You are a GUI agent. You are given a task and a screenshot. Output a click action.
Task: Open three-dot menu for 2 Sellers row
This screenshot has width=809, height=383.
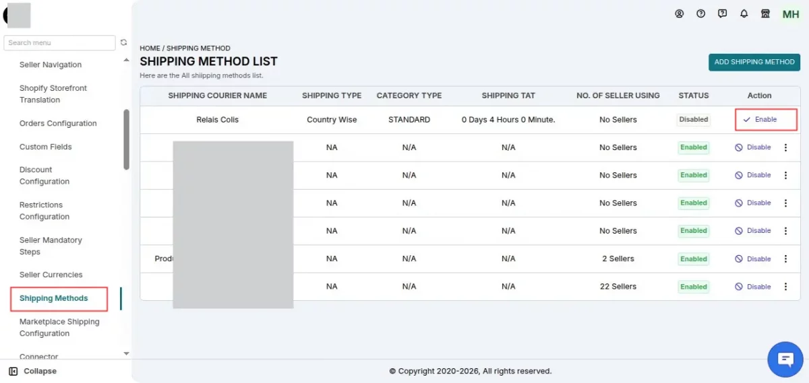pos(785,259)
